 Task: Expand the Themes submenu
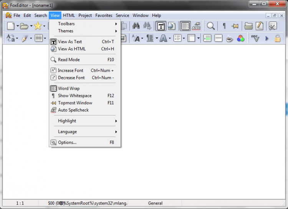[x=85, y=31]
